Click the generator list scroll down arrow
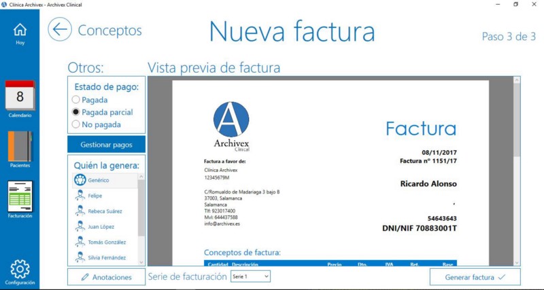 (x=141, y=263)
